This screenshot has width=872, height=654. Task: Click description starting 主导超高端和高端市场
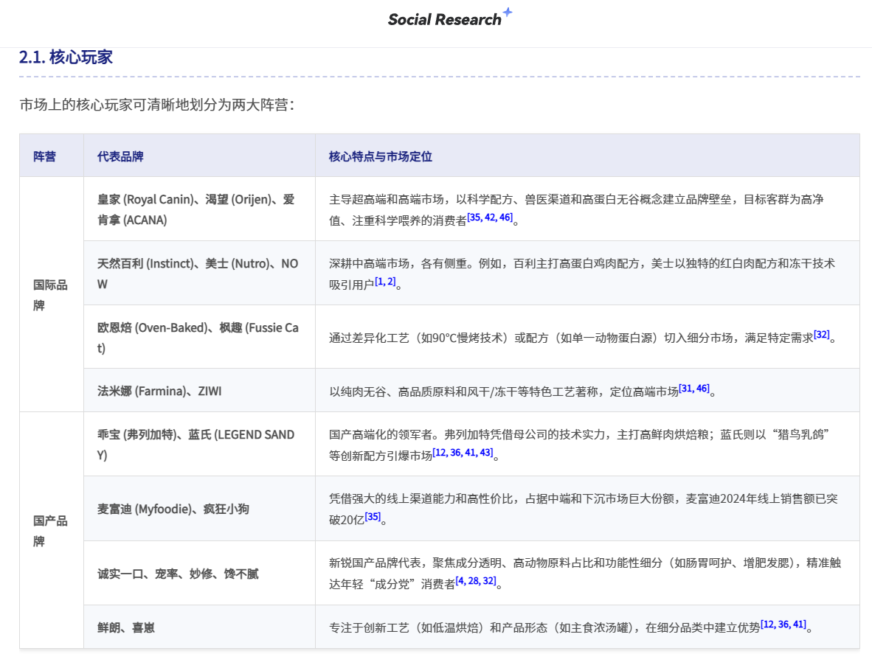point(577,209)
